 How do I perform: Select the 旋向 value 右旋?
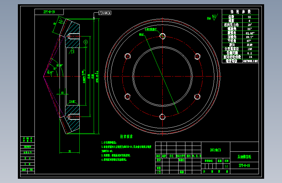(249, 45)
